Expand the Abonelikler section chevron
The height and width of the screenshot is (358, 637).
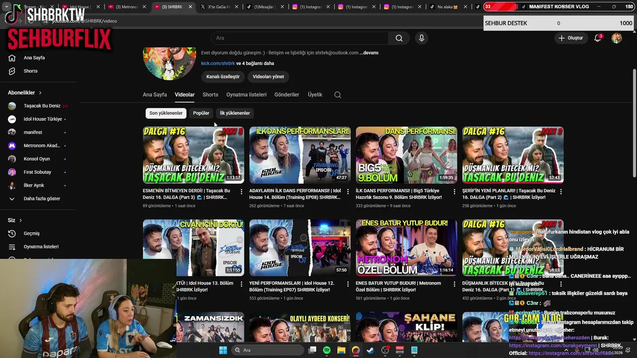[40, 93]
